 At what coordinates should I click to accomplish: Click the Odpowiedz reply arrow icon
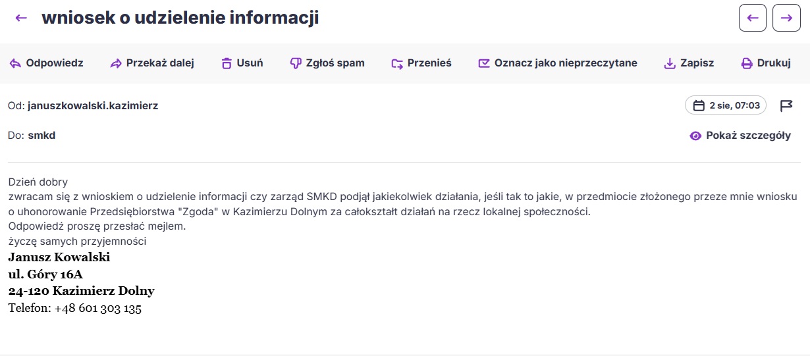[15, 63]
